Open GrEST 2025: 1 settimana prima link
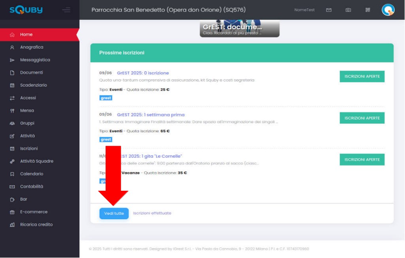This screenshot has width=405, height=258. (151, 115)
